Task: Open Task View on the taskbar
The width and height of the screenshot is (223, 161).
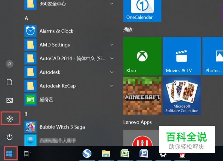Action: tap(27, 154)
